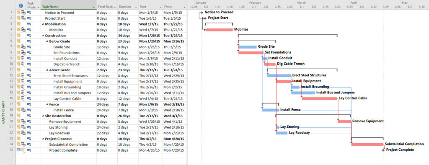The image size is (429, 165).
Task: Click the Wed 3/4/15 Start cell
Action: [150, 98]
